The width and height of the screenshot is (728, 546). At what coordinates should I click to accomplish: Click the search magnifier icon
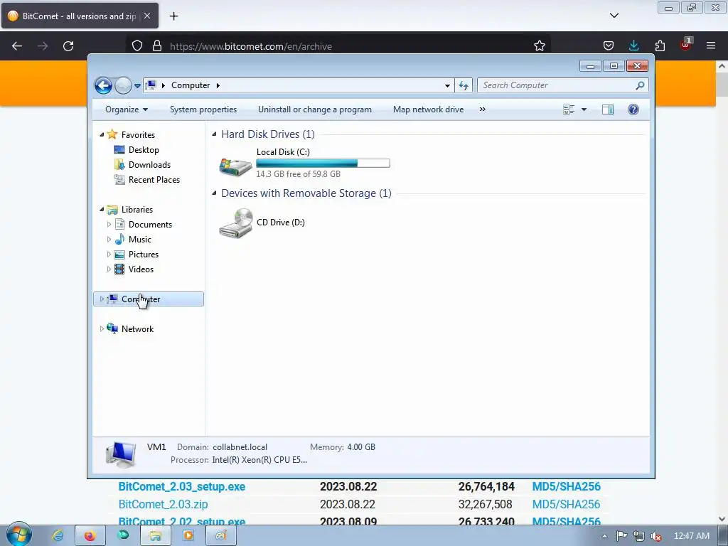[x=641, y=85]
